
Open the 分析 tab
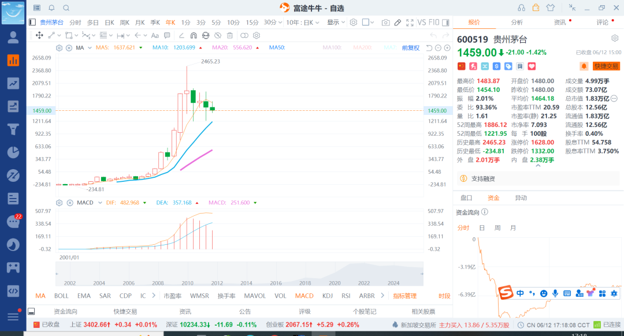517,23
